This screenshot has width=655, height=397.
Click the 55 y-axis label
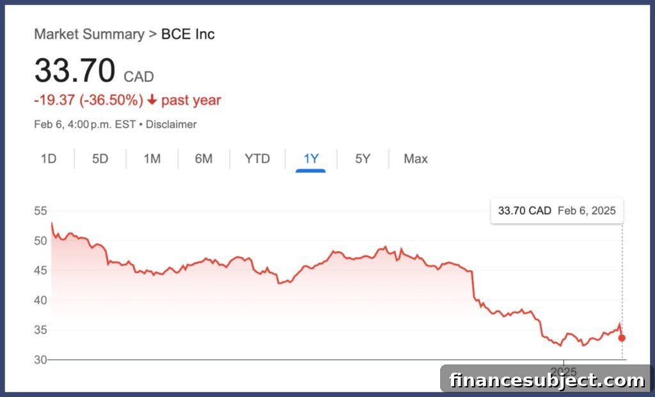40,211
